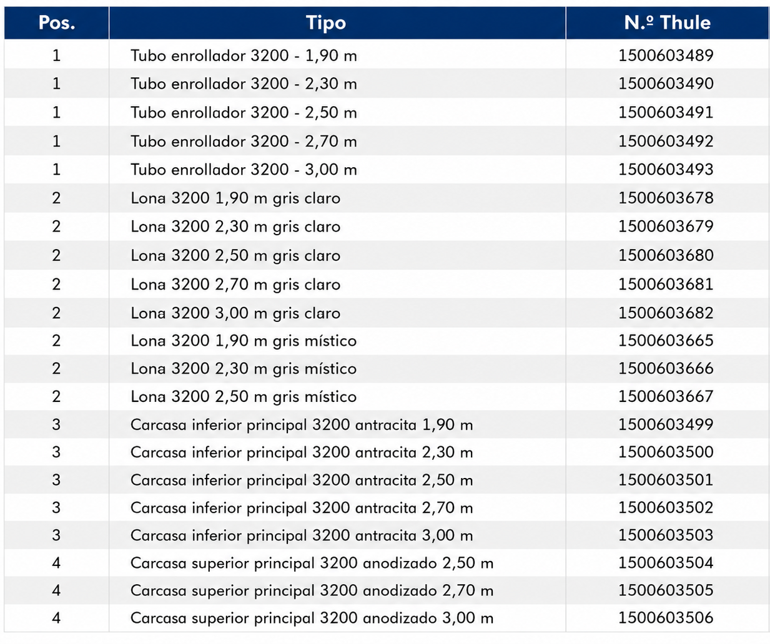Click part number 1500603493
The width and height of the screenshot is (770, 644).
click(666, 169)
